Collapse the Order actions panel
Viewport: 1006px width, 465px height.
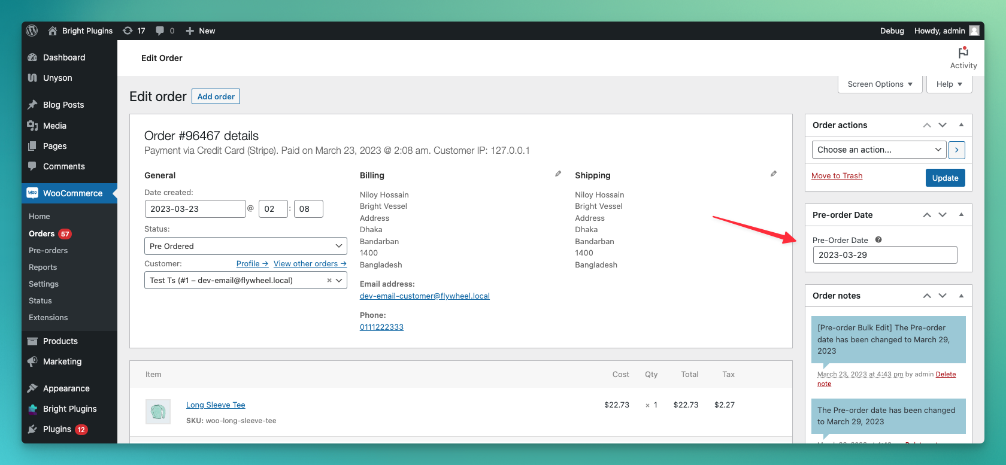pos(961,125)
